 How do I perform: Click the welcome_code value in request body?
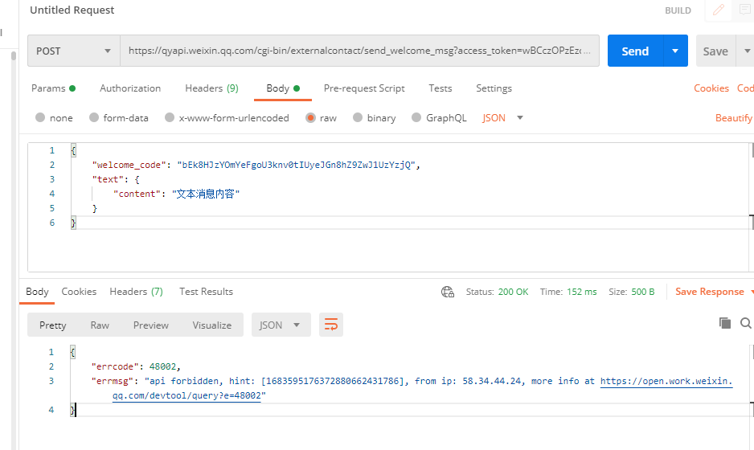(x=296, y=165)
